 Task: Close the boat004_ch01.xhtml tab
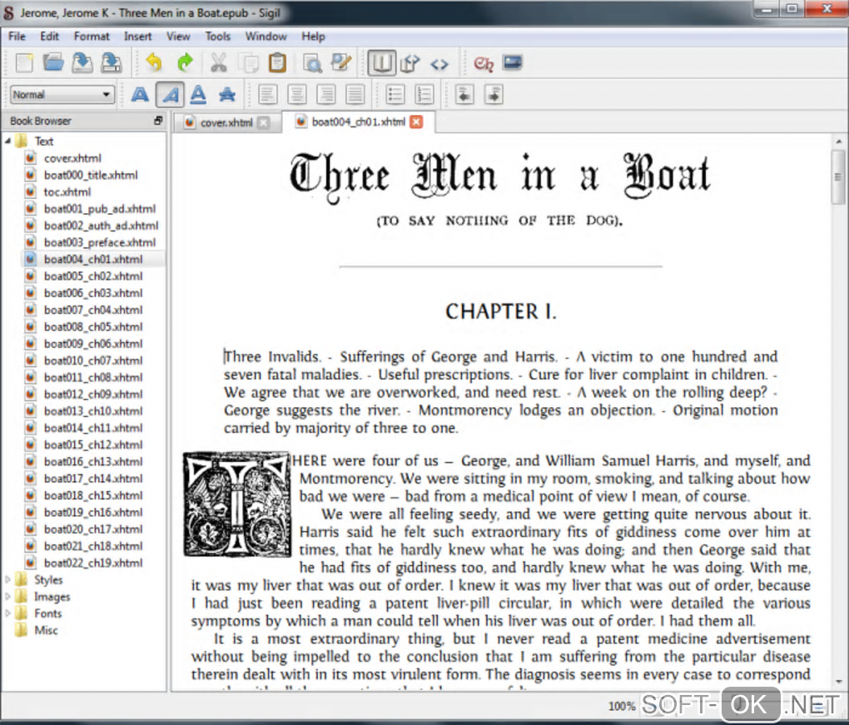pos(416,122)
